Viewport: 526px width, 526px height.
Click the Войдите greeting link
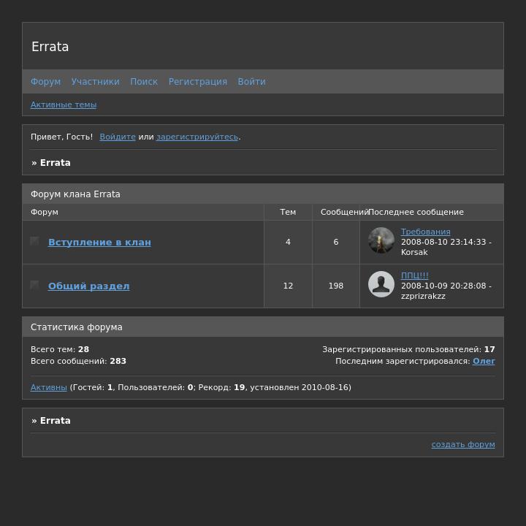tap(118, 137)
